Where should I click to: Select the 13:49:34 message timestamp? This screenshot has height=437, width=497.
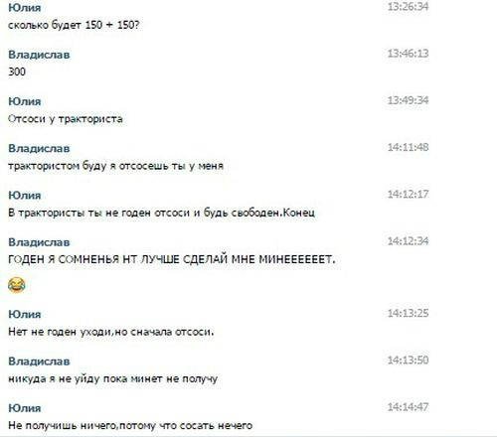[x=408, y=100]
